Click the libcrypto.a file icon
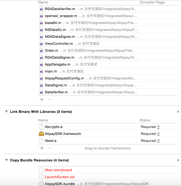The width and height of the screenshot is (181, 186). coord(41,127)
